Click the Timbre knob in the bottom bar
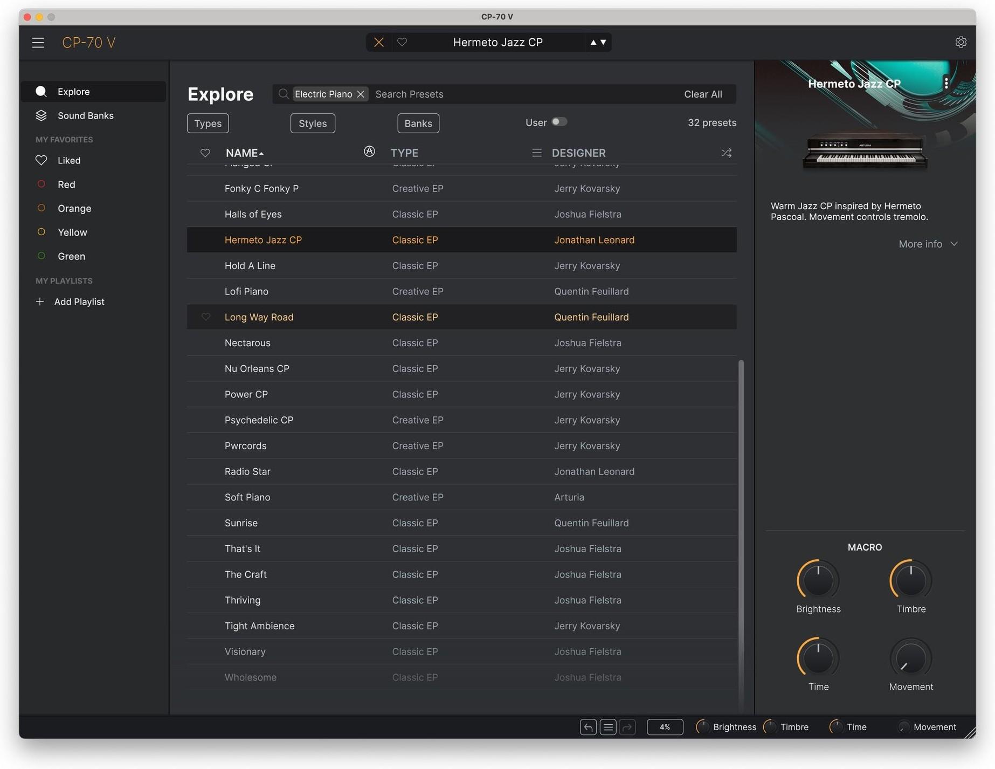Viewport: 995px width, 769px height. pos(770,727)
